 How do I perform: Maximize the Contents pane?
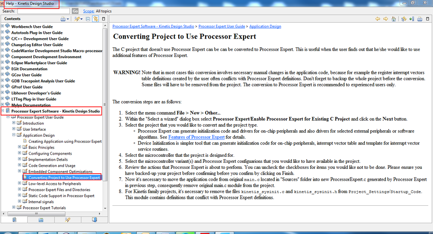pyautogui.click(x=104, y=19)
